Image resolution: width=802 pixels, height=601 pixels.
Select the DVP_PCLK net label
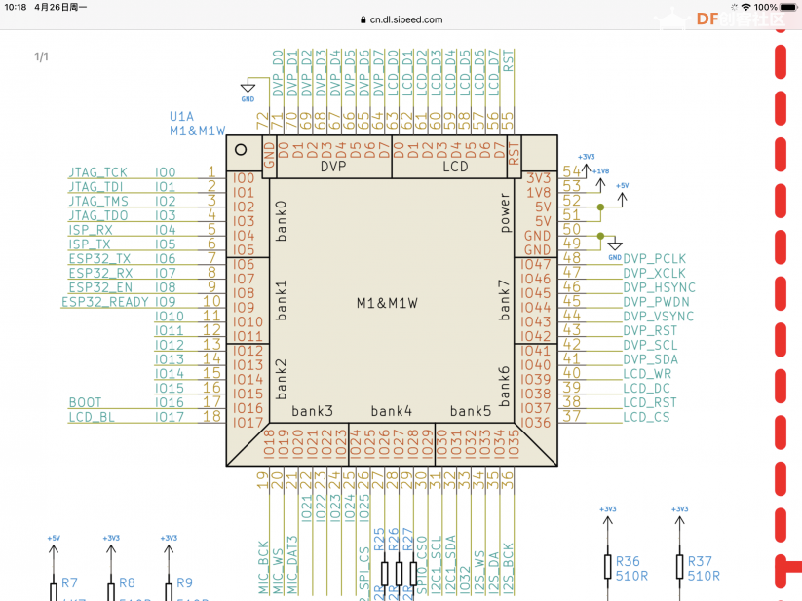pyautogui.click(x=654, y=258)
